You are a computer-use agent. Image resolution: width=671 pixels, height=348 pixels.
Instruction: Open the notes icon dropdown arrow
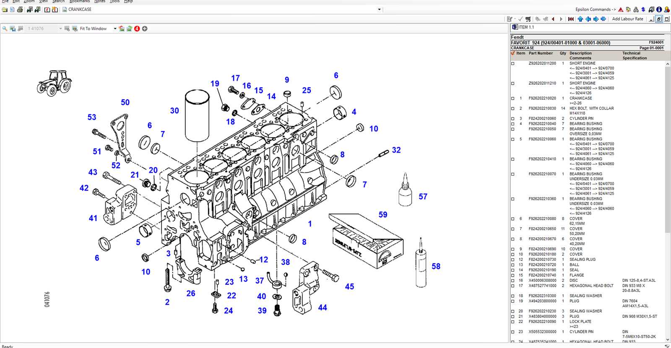point(515,19)
